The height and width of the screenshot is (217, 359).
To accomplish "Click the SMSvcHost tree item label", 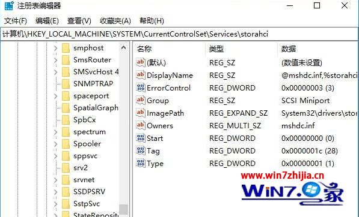I will pos(96,72).
